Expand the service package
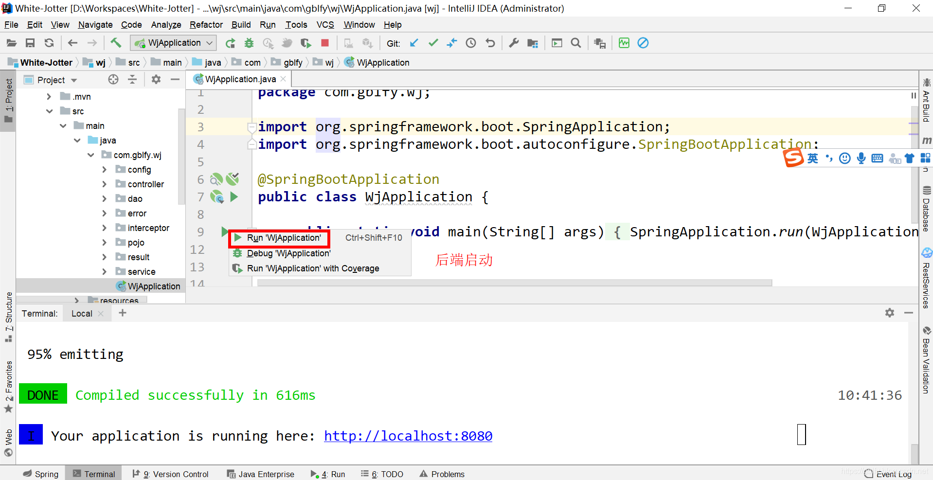This screenshot has width=933, height=480. (104, 272)
